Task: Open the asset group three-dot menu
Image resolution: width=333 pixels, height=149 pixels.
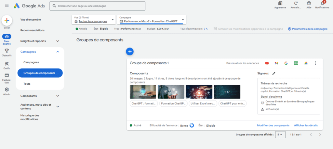Action: [315, 63]
